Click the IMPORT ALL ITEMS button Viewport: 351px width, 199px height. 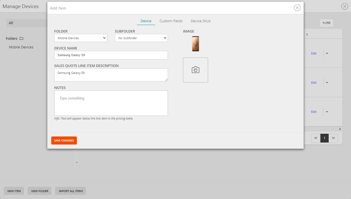pyautogui.click(x=70, y=191)
